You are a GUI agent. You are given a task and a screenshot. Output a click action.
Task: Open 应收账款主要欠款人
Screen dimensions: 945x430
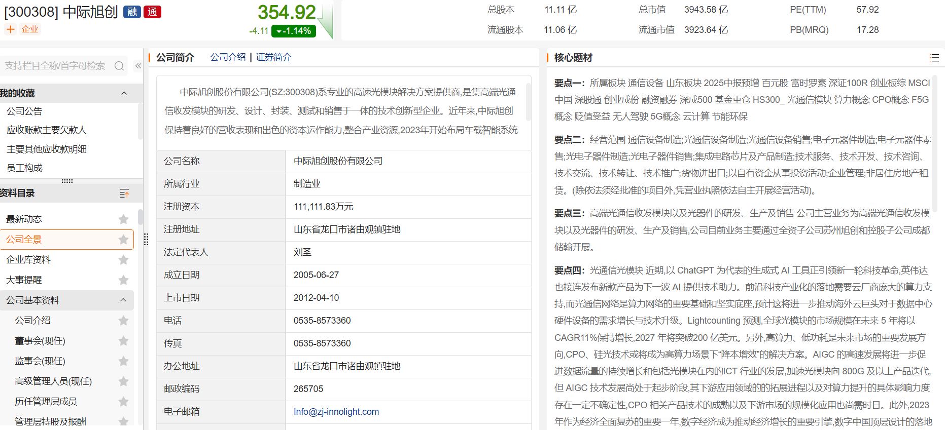point(47,130)
